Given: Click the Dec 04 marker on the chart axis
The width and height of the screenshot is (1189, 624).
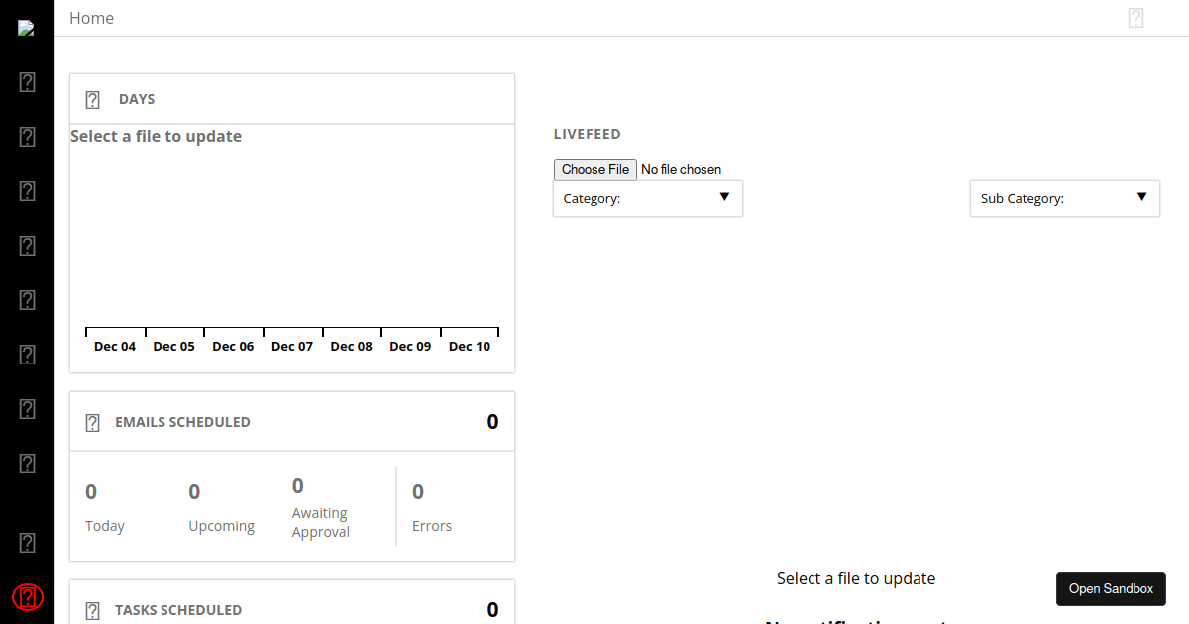Looking at the screenshot, I should click(114, 346).
